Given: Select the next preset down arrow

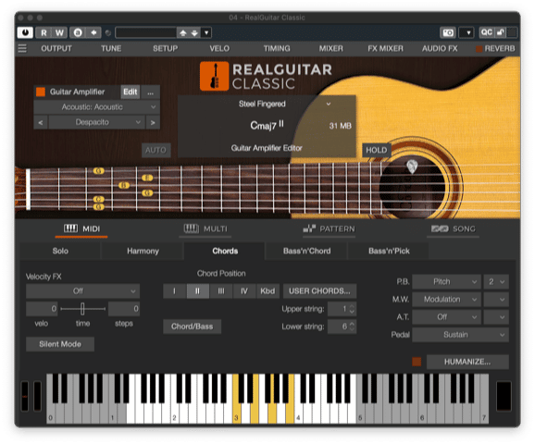Looking at the screenshot, I should click(194, 33).
